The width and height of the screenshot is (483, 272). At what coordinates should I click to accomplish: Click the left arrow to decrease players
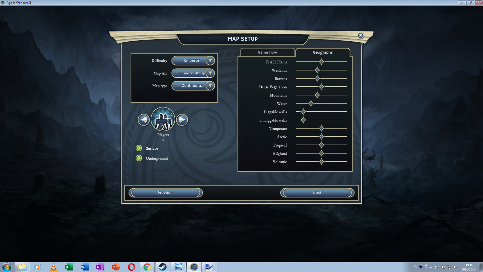click(x=144, y=120)
